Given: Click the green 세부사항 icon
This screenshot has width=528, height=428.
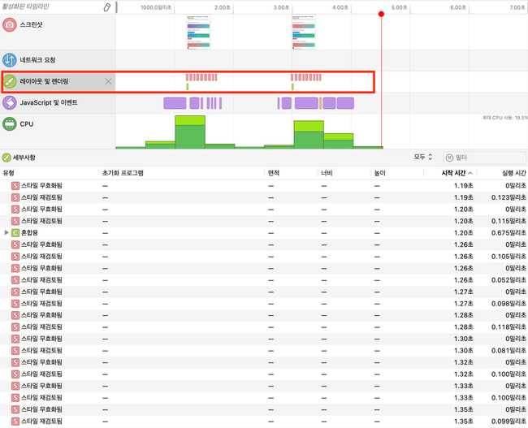Looking at the screenshot, I should [6, 157].
